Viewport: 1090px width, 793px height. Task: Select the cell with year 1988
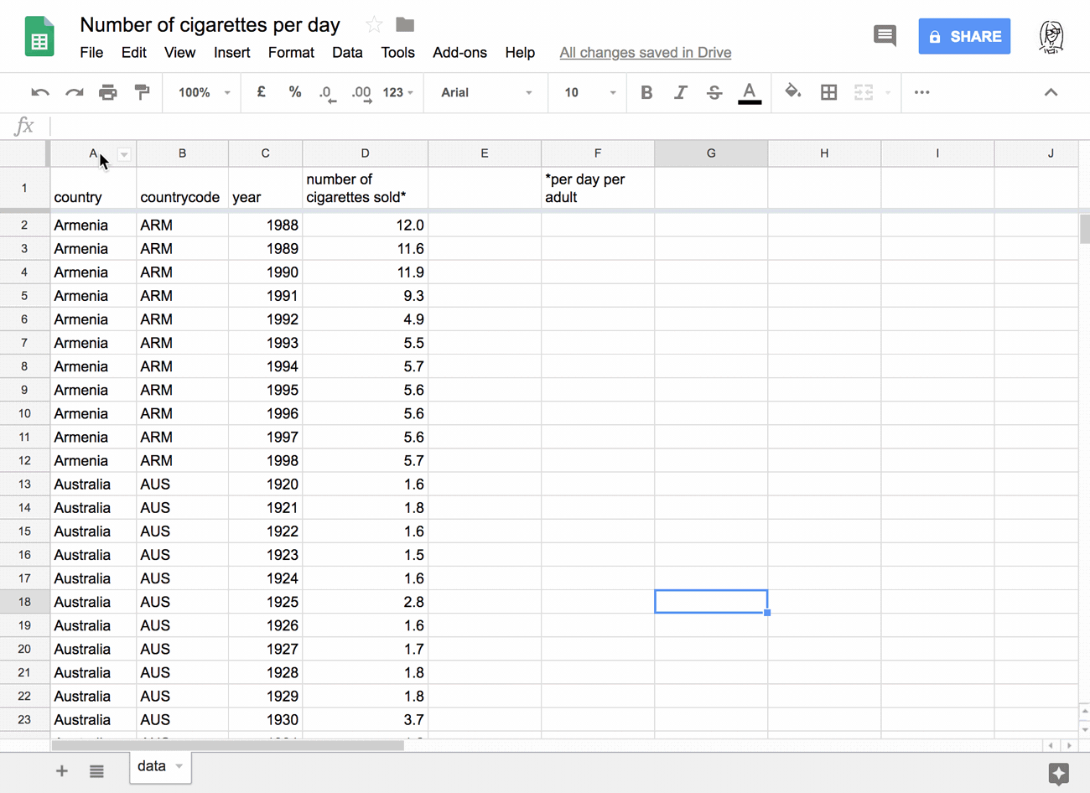(x=265, y=225)
